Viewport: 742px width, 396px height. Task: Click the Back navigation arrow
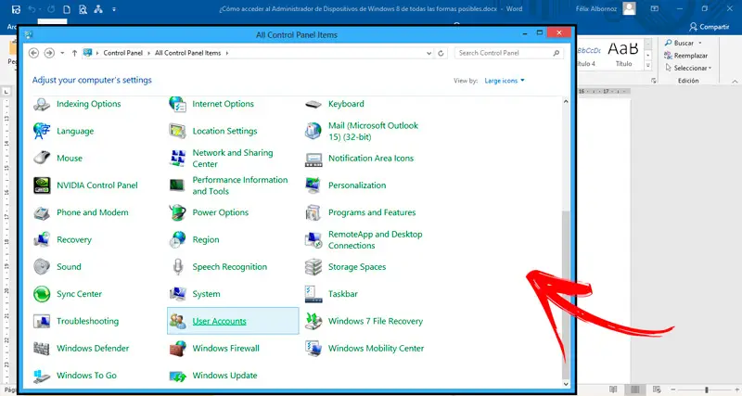click(x=33, y=53)
